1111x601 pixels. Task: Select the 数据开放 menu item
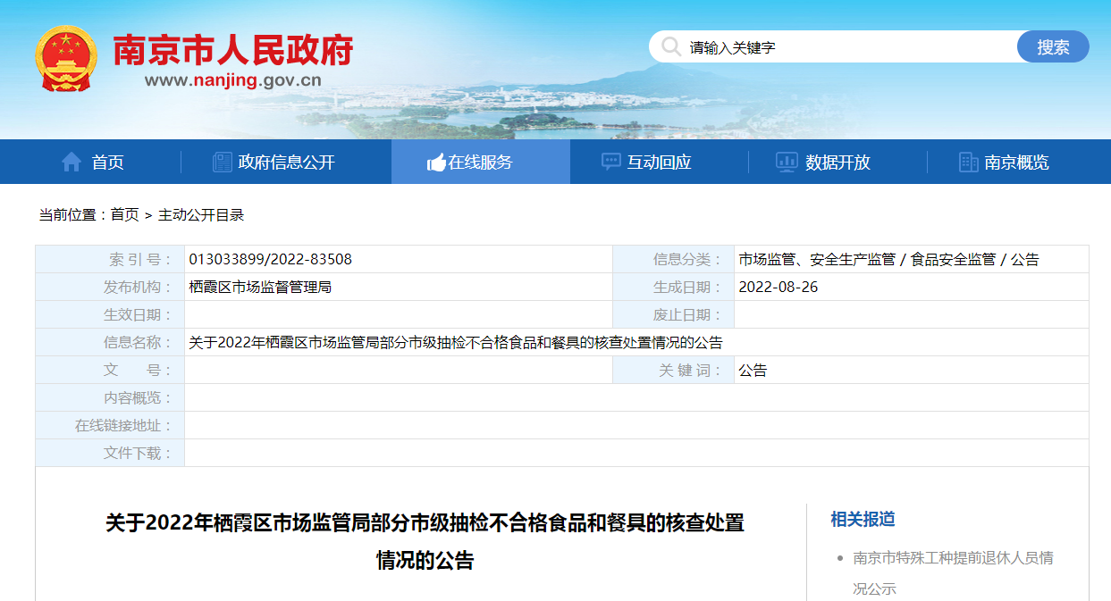[x=837, y=162]
